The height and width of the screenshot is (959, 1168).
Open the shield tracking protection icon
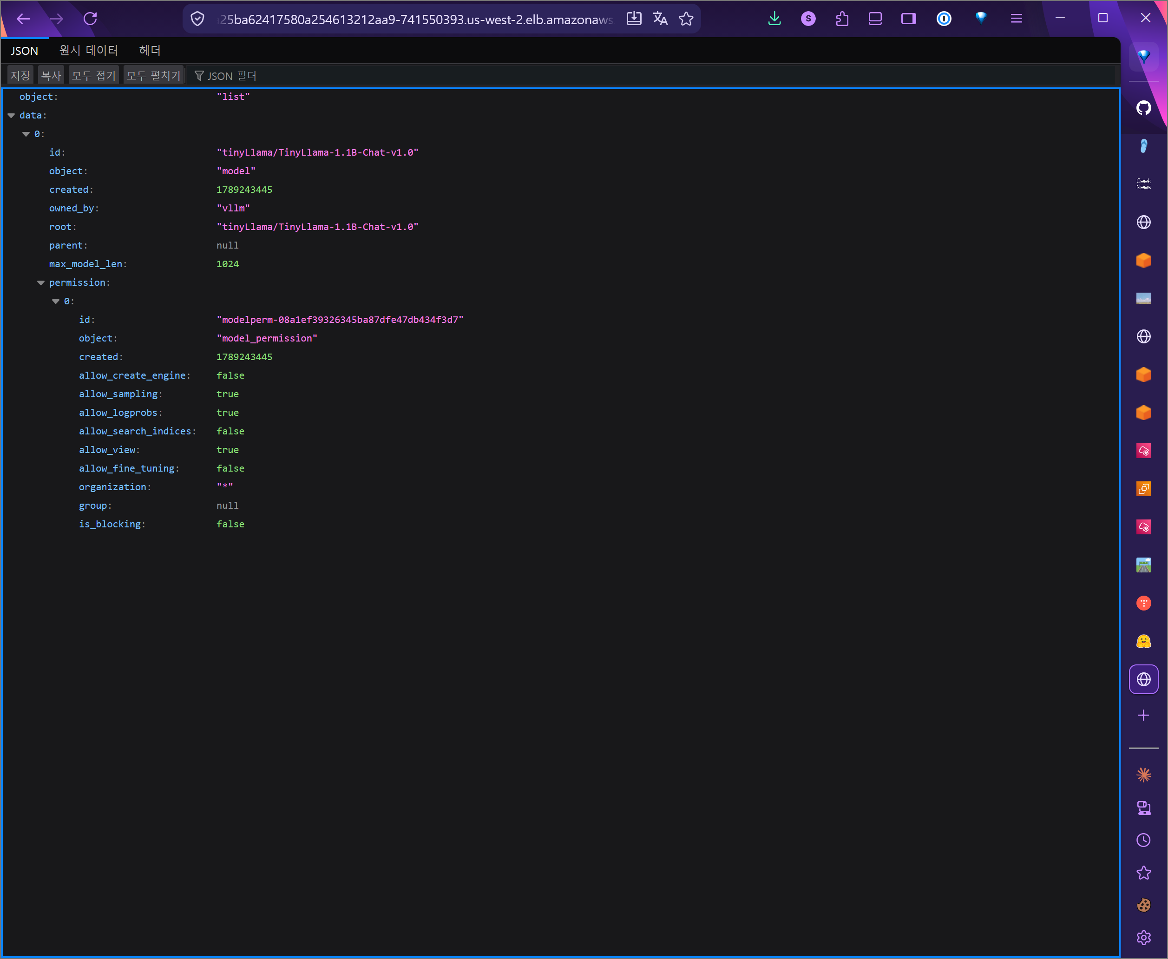(197, 20)
